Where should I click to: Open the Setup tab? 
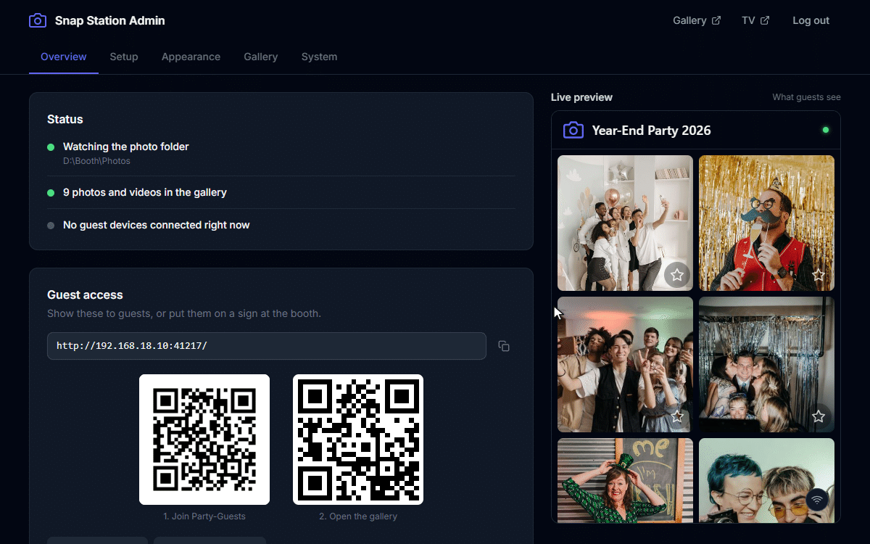click(124, 57)
